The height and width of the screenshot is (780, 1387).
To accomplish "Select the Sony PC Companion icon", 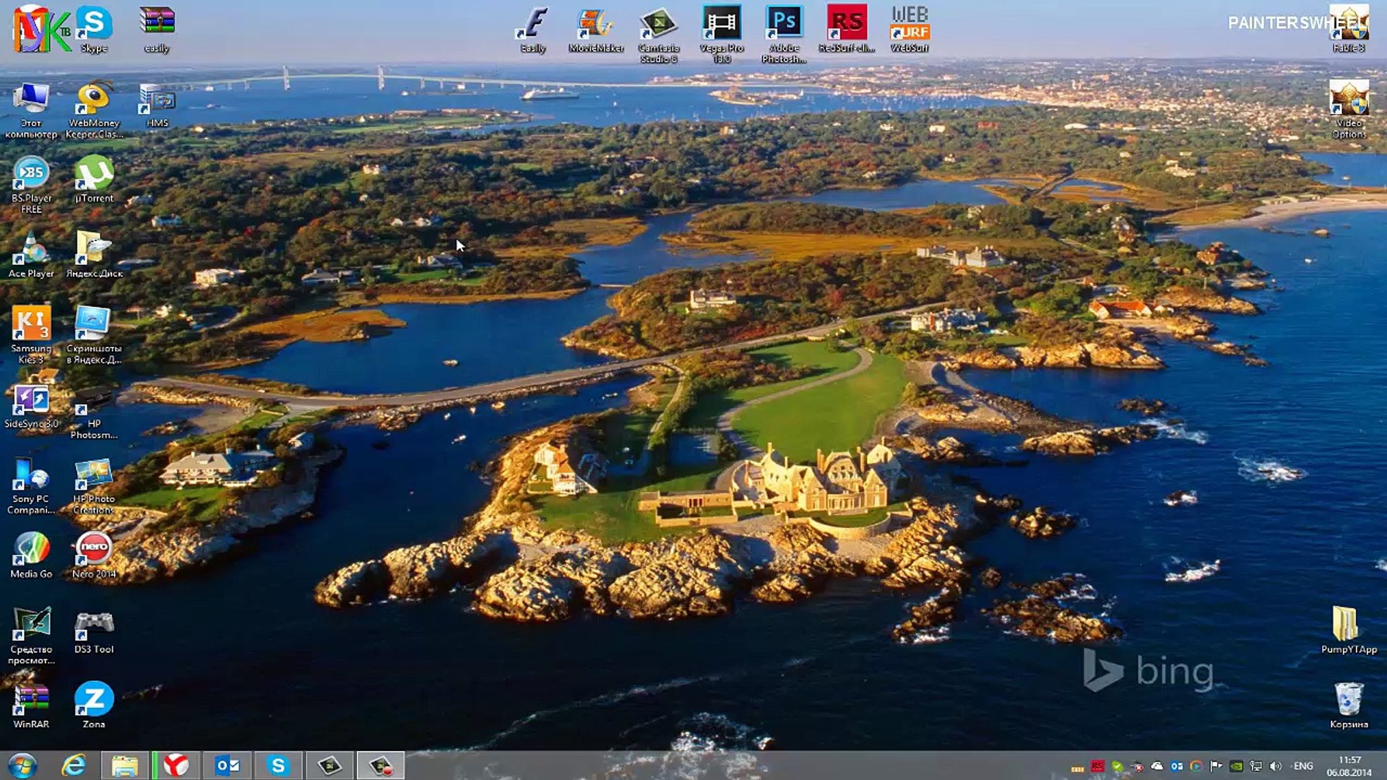I will coord(31,485).
